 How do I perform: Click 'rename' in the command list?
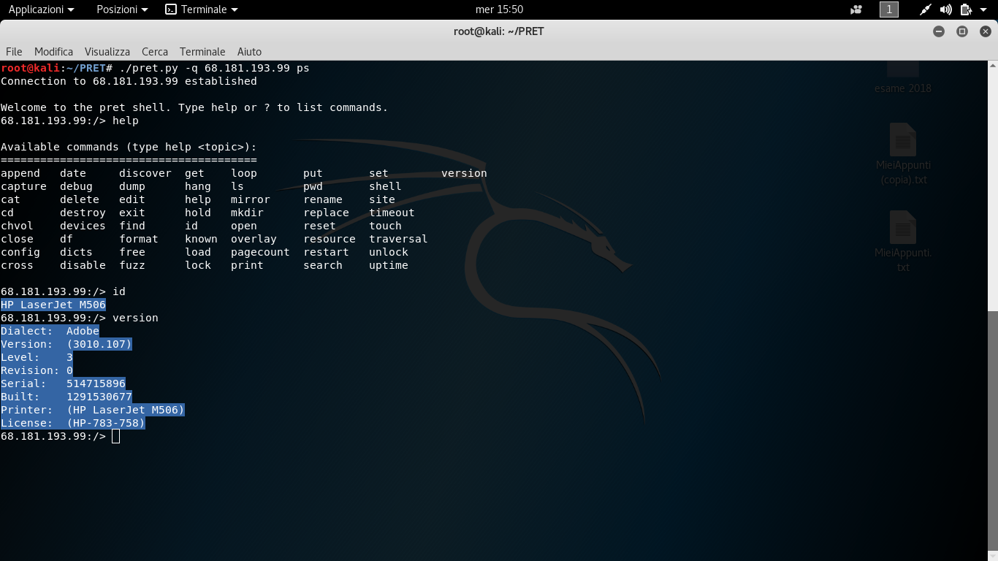coord(323,199)
